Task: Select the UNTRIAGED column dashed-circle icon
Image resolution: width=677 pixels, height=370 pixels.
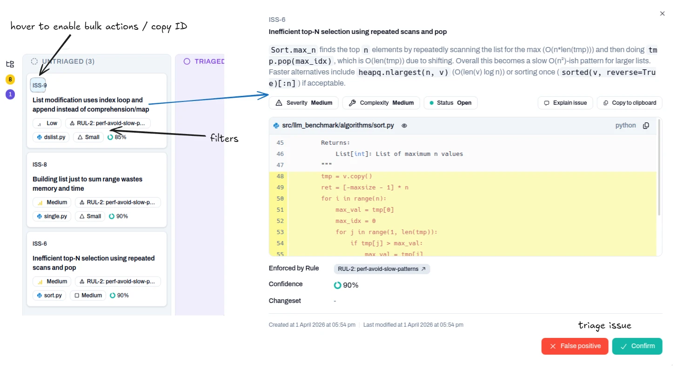Action: 34,61
